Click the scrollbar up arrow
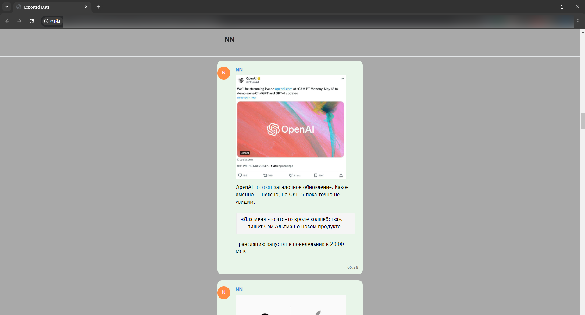Image resolution: width=585 pixels, height=315 pixels. coord(583,32)
